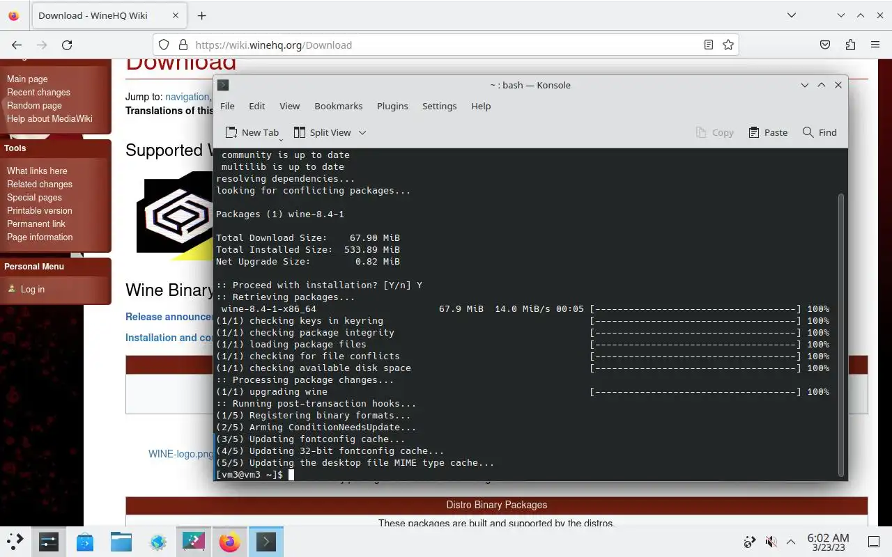Open Konsole Settings menu
Screen dimensions: 892x557
click(439, 106)
